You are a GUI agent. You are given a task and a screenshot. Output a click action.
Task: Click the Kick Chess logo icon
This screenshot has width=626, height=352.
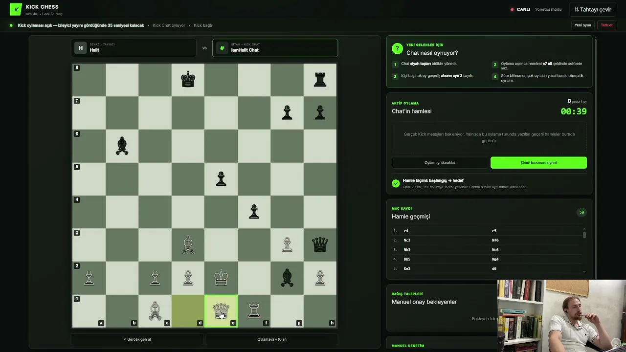coord(16,9)
